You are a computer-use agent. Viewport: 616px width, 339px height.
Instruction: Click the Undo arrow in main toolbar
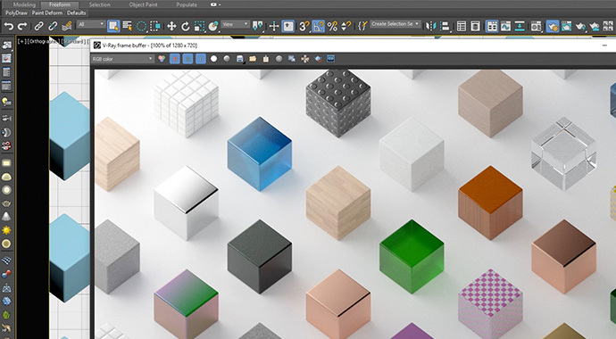click(9, 26)
